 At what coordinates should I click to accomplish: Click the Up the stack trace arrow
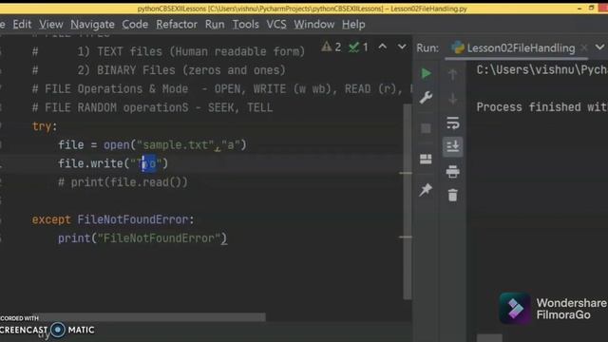pos(452,74)
